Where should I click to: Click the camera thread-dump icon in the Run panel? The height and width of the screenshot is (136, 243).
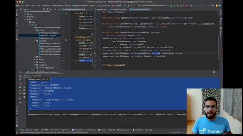click(20, 87)
